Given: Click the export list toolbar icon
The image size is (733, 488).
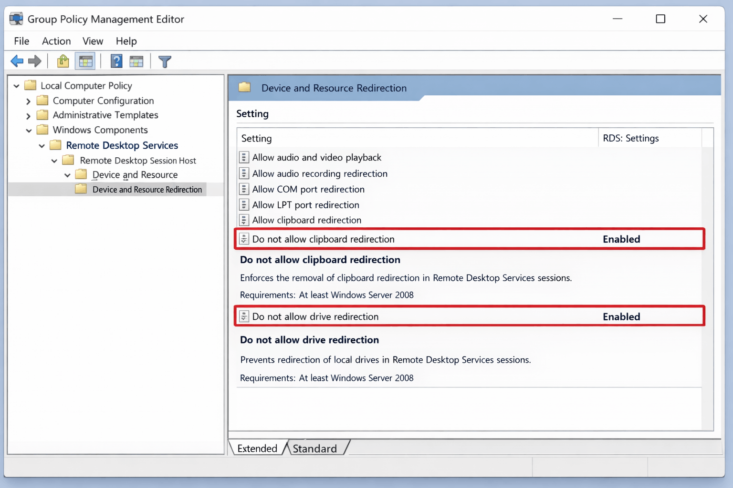Looking at the screenshot, I should point(136,61).
